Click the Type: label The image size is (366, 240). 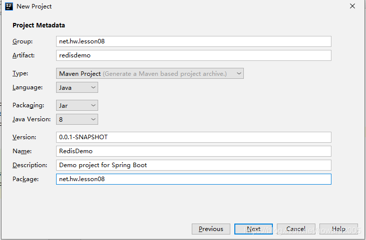(x=21, y=73)
